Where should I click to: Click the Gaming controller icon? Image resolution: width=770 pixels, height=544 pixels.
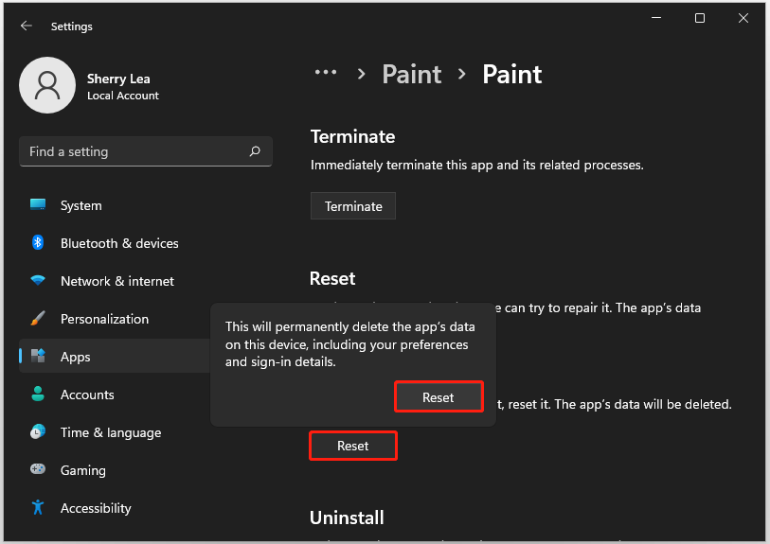click(x=38, y=469)
